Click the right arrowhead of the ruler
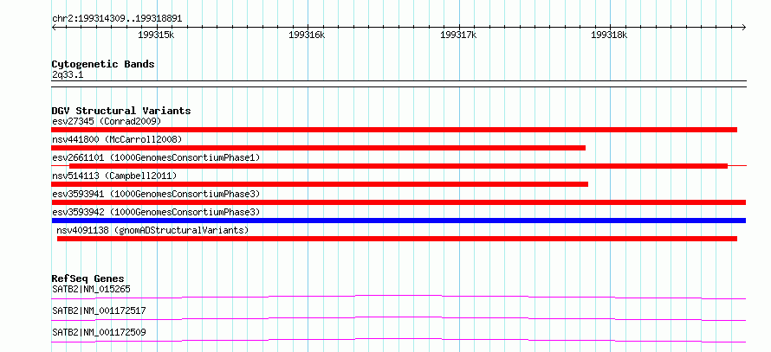Screen dimensions: 771x352 tap(743, 27)
